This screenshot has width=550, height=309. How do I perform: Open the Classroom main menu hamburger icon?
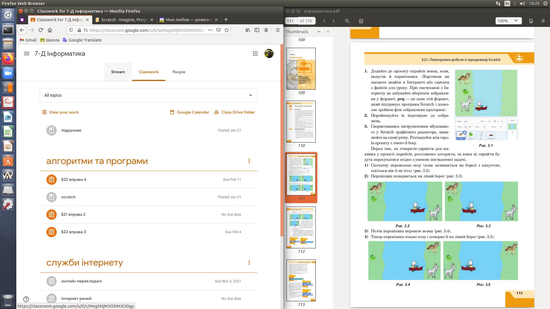coord(27,54)
